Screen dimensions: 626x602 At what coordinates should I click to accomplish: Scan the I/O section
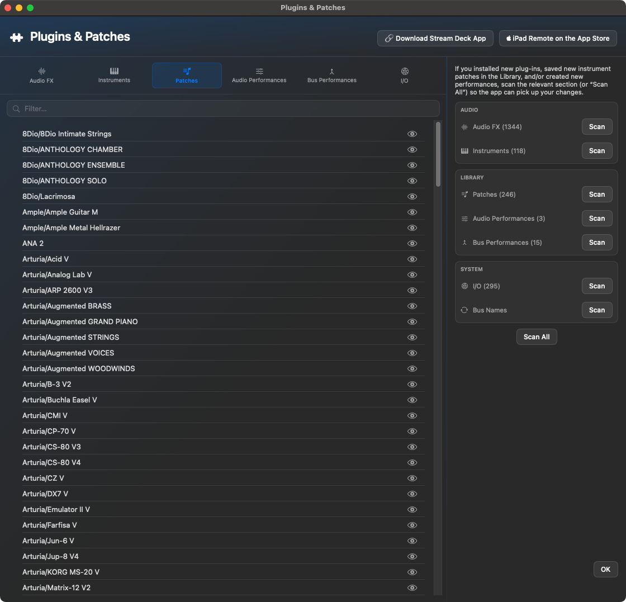click(x=597, y=286)
